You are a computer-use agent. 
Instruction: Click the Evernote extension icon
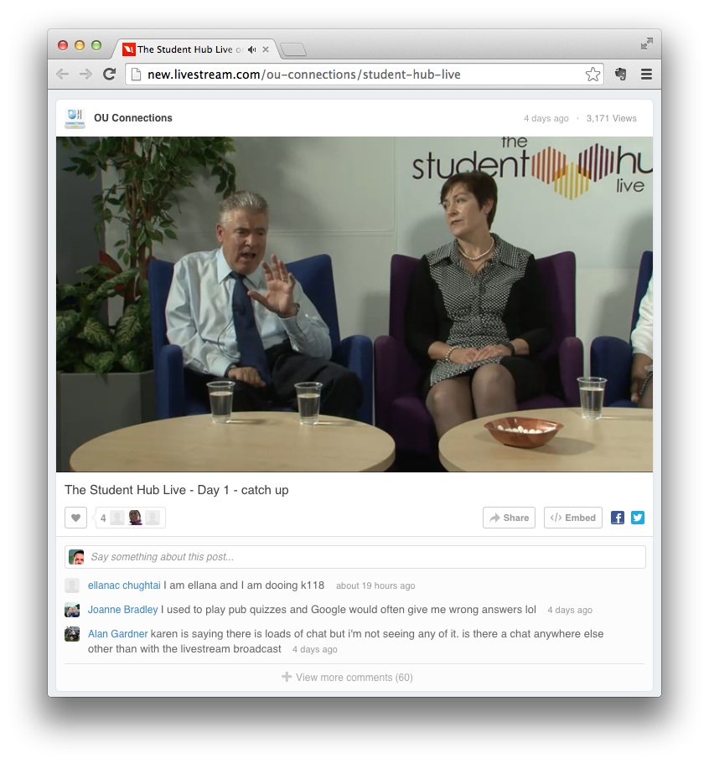620,75
